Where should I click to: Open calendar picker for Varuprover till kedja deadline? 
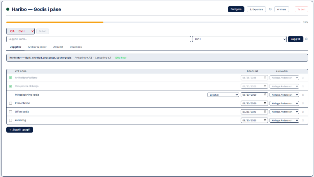pos(265,86)
